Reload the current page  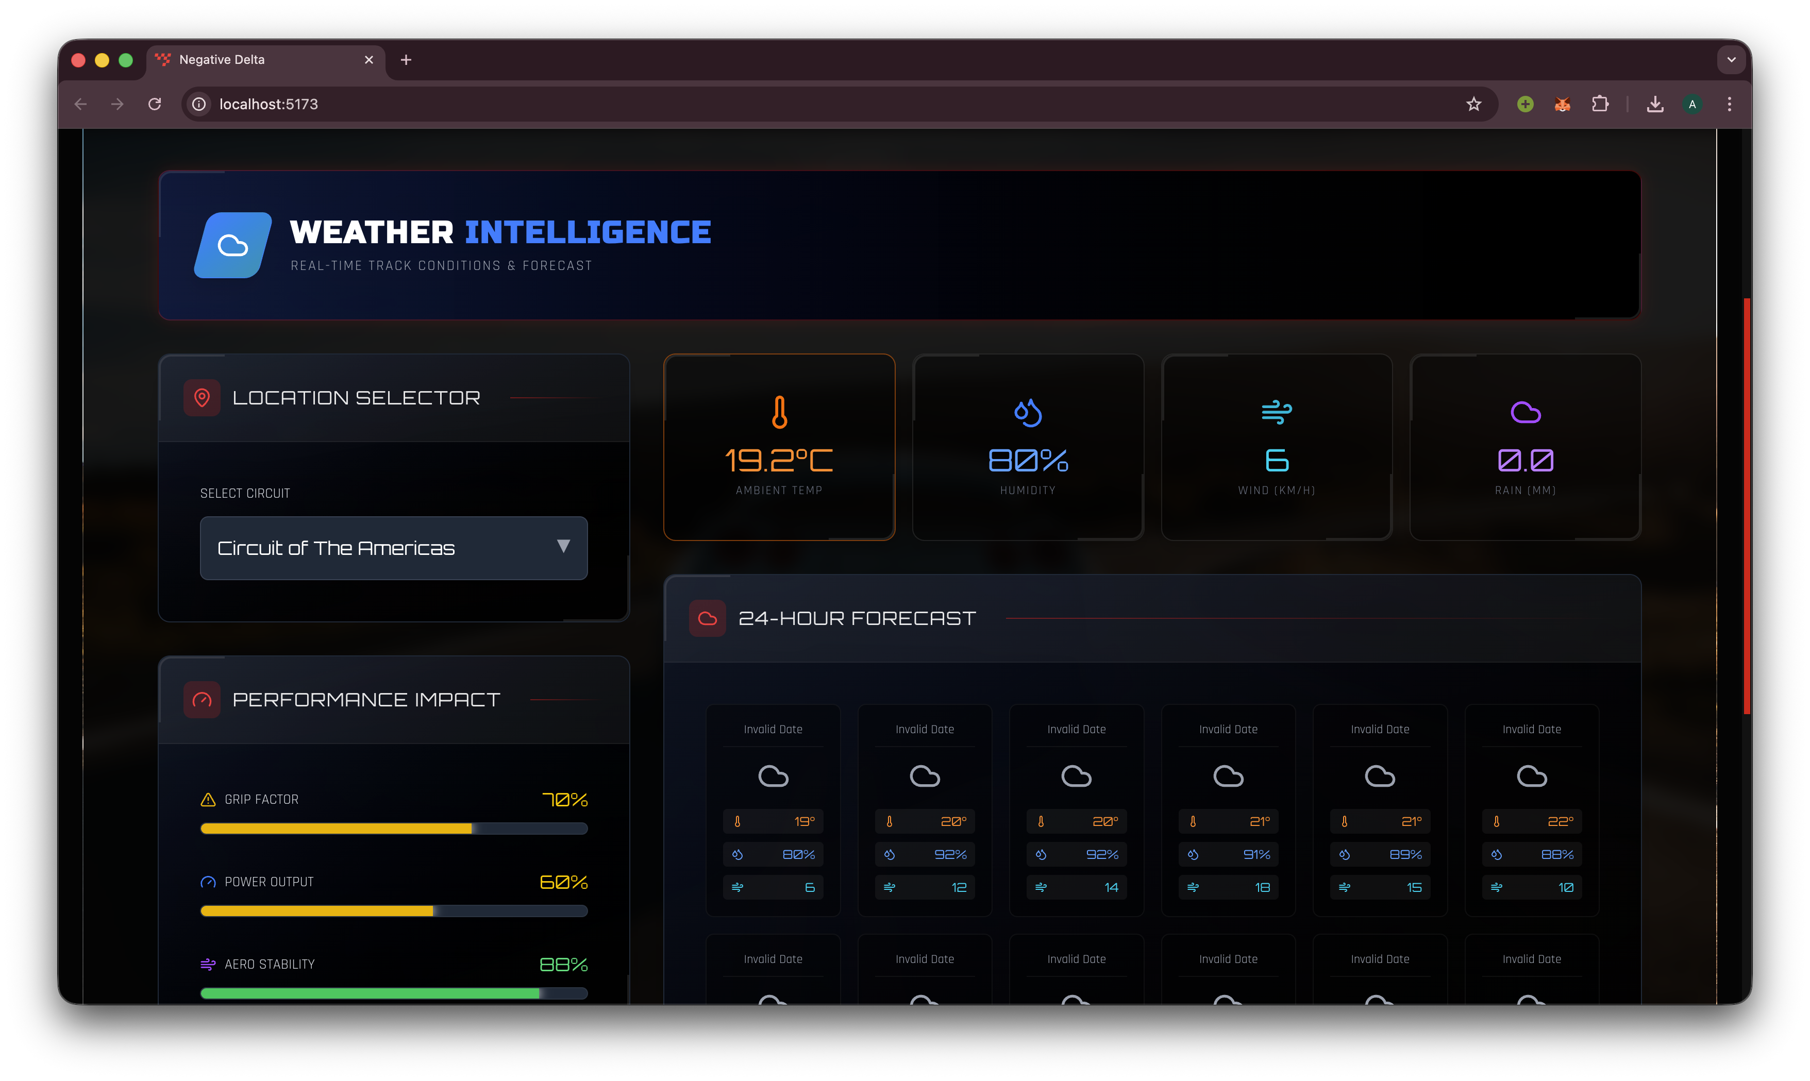tap(155, 104)
